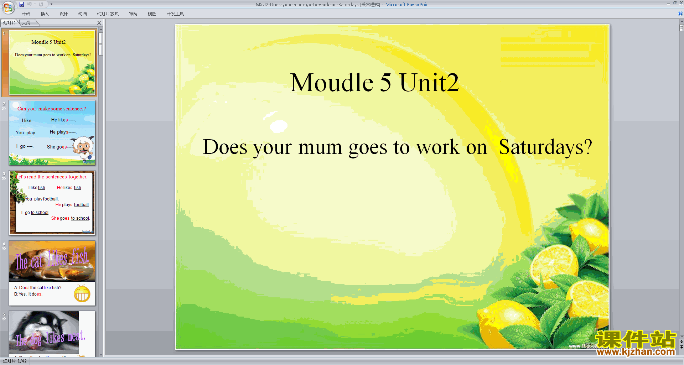
Task: Click the animation star icon beside slide 2
Action: coord(4,108)
